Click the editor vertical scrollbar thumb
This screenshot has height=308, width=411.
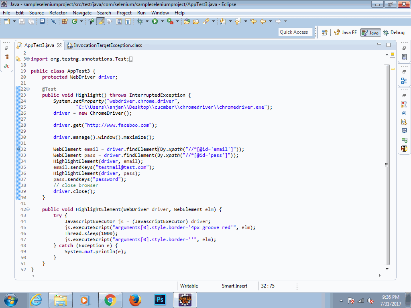pyautogui.click(x=387, y=165)
